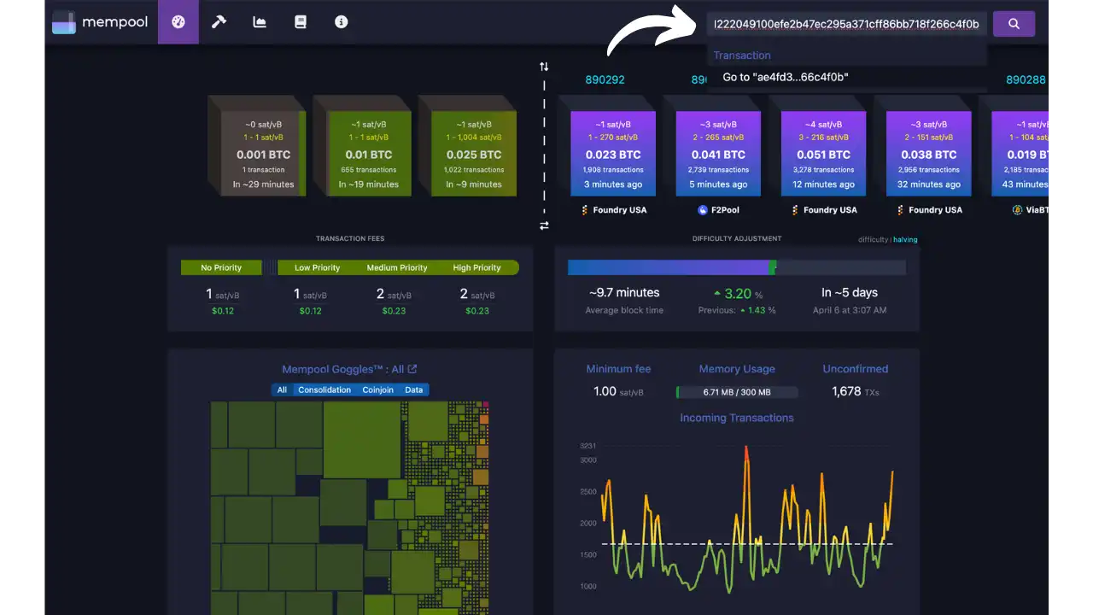Open the documentation book icon
Viewport: 1093px width, 615px height.
tap(301, 22)
